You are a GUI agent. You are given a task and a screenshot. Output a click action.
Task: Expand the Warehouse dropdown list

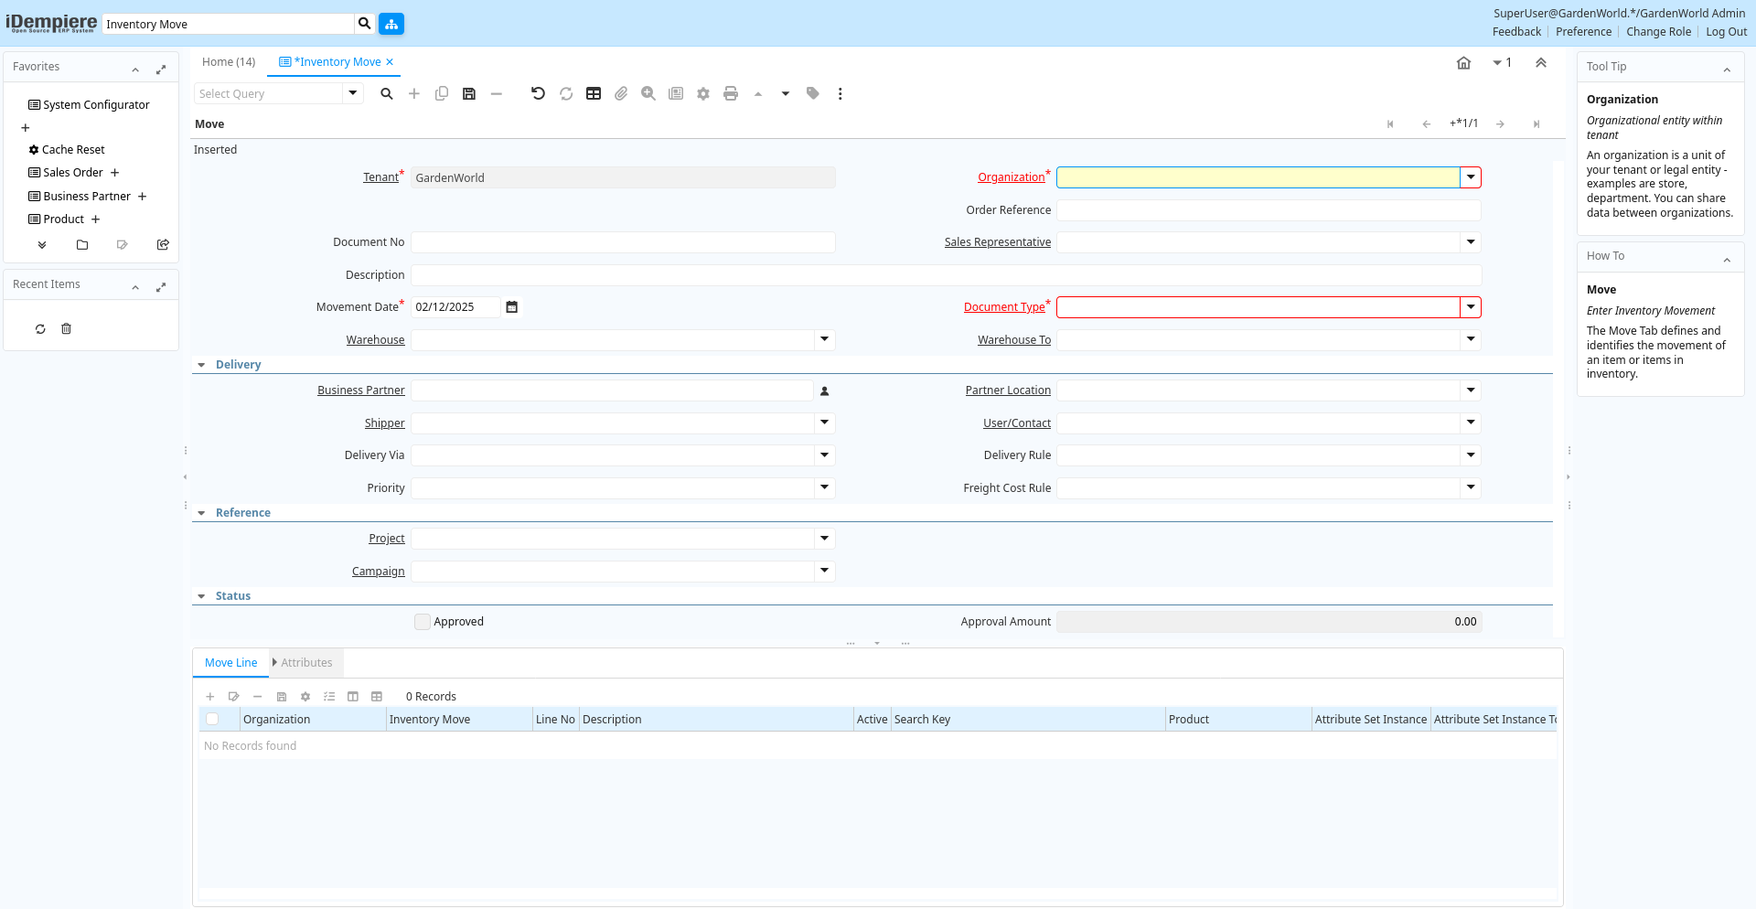825,339
